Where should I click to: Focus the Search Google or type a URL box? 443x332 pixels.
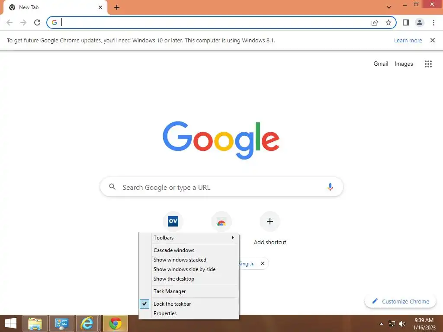(221, 187)
